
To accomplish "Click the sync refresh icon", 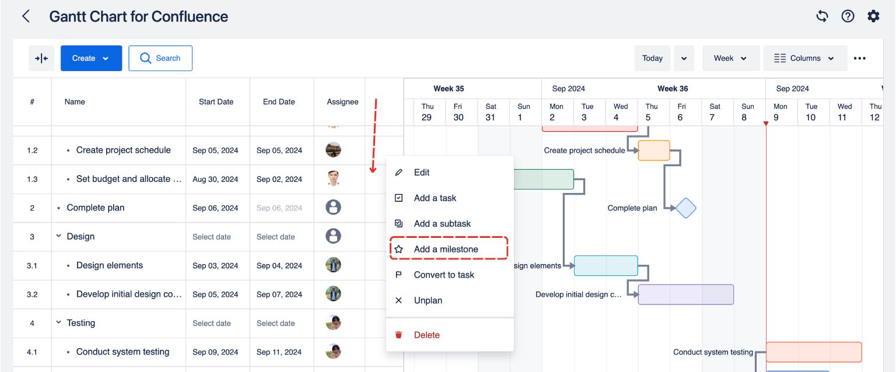I will (822, 16).
